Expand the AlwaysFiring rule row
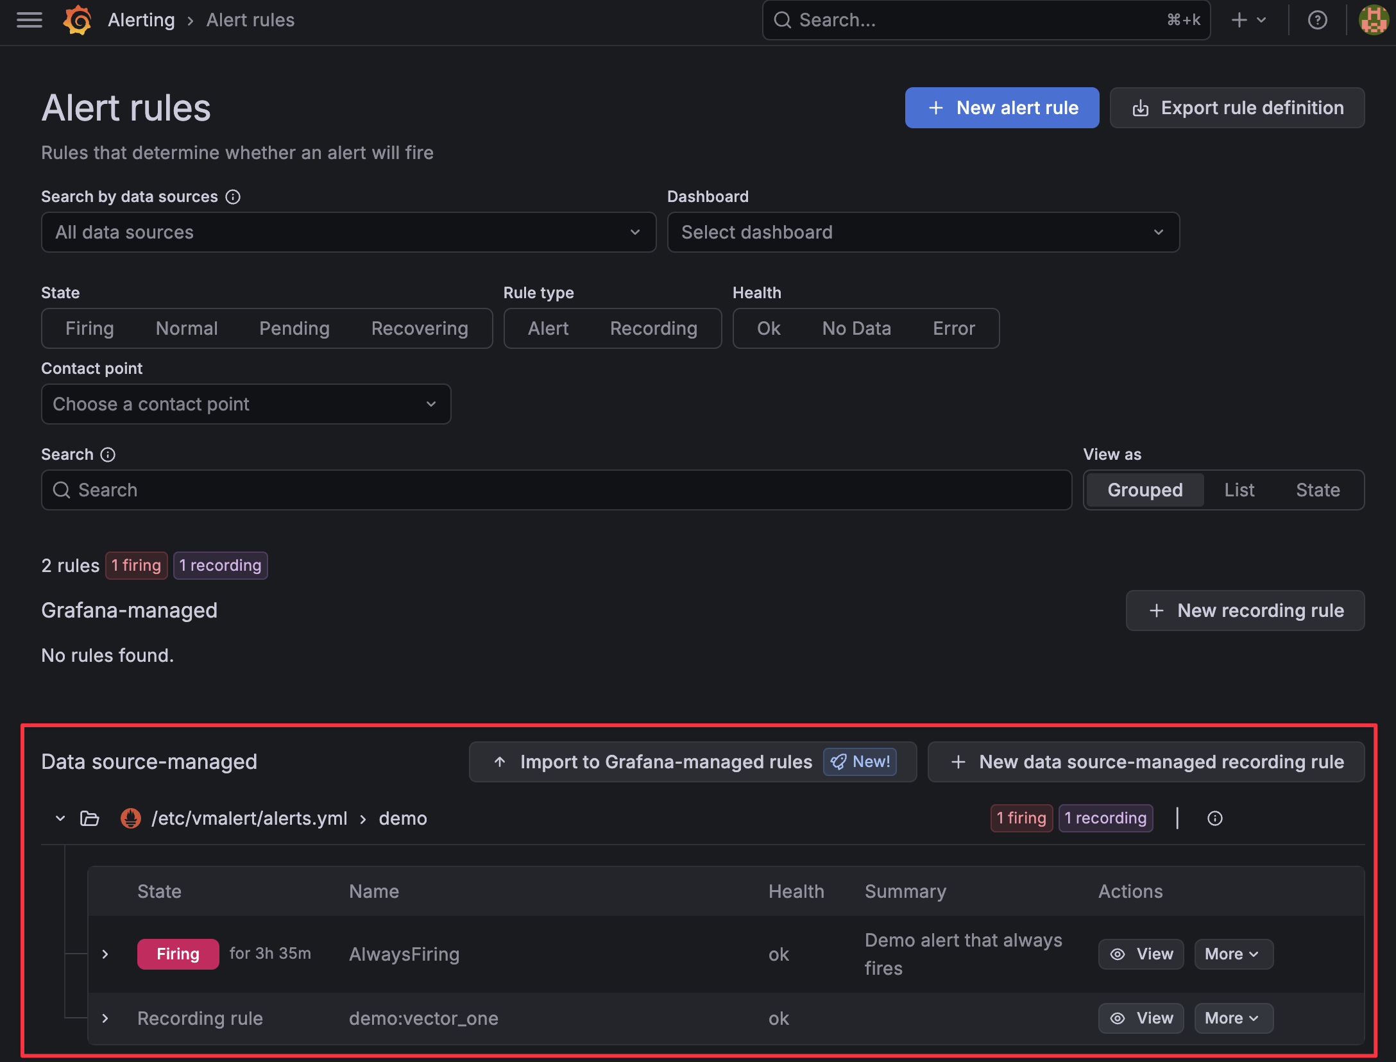Image resolution: width=1396 pixels, height=1062 pixels. (105, 954)
